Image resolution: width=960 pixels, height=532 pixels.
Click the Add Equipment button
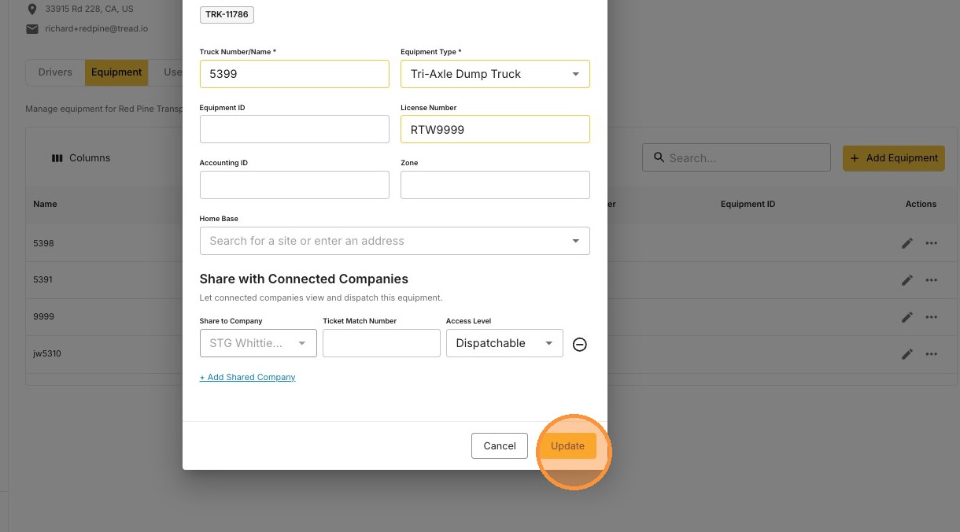point(894,157)
